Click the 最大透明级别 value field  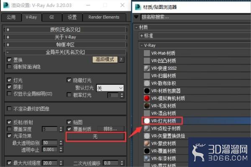pos(50,142)
